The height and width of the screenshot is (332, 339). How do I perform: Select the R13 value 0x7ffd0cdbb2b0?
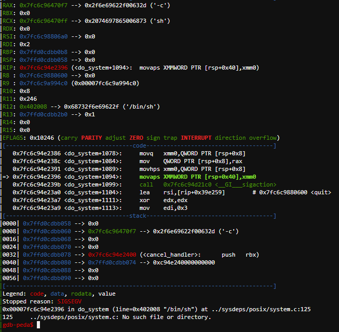pos(44,114)
